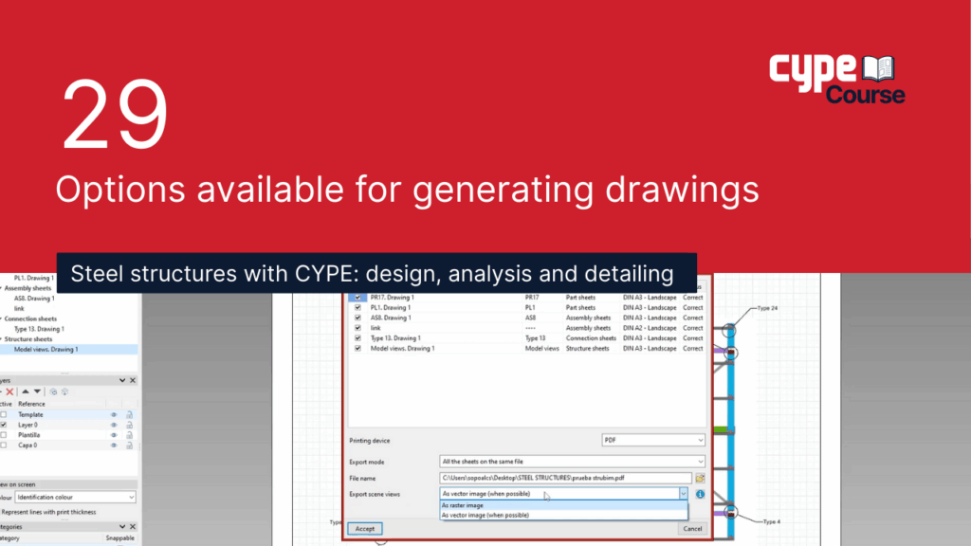Hide the Template layer via eye icon

click(113, 414)
